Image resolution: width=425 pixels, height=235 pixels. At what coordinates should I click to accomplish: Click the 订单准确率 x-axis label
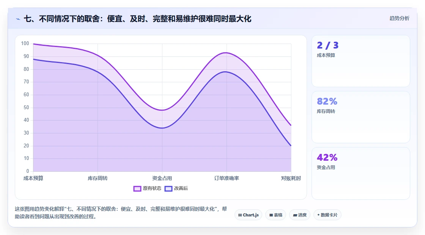[x=227, y=178]
